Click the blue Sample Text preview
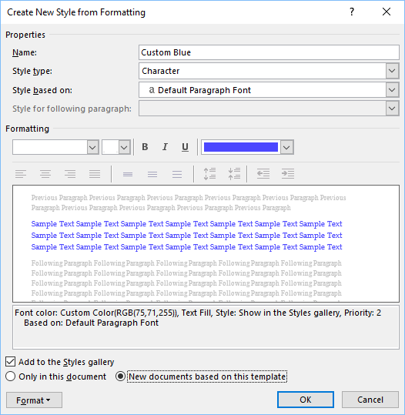 coord(186,236)
